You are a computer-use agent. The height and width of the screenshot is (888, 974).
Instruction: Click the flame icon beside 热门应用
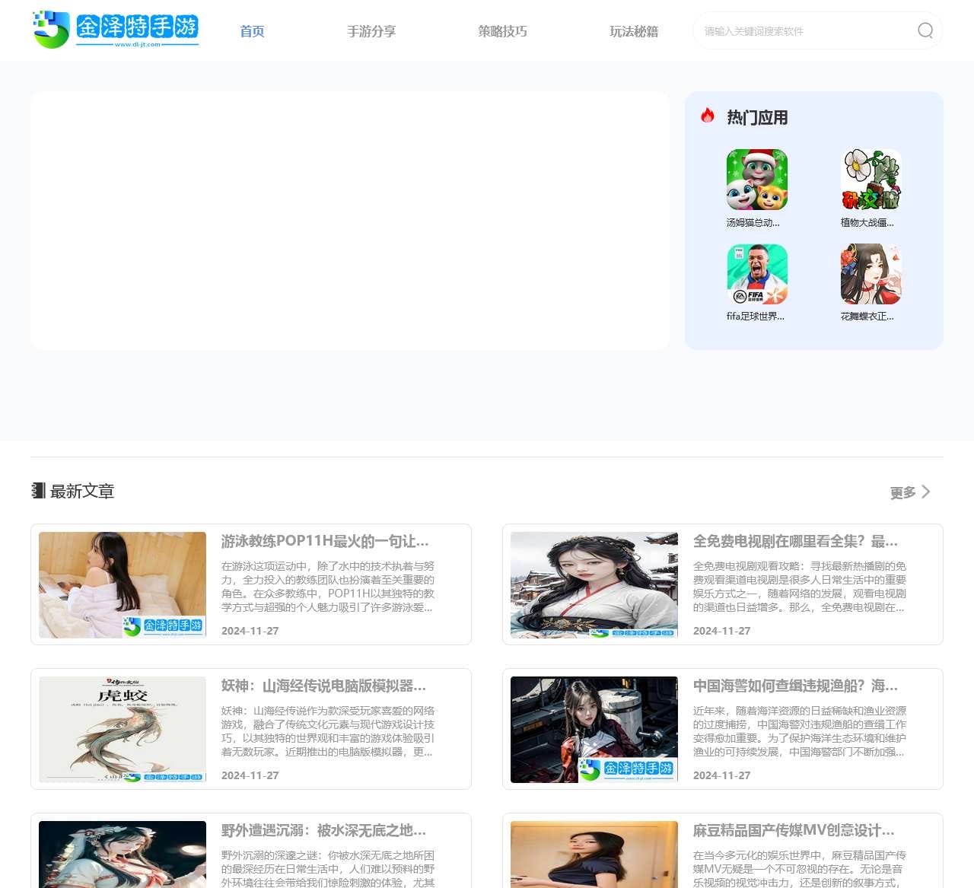click(x=708, y=116)
